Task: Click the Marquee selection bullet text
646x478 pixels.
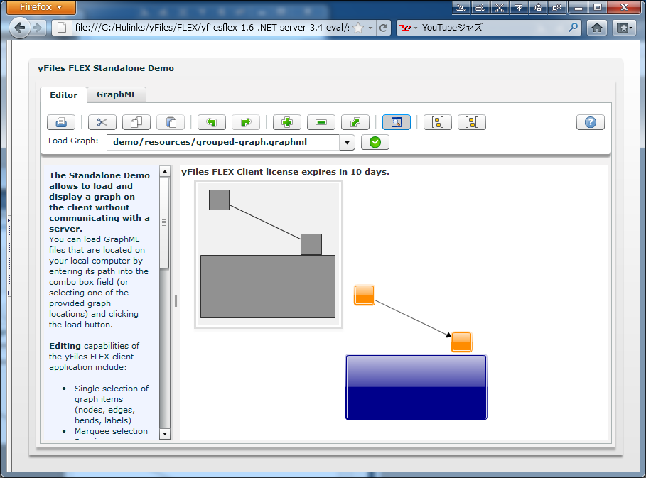Action: [112, 431]
